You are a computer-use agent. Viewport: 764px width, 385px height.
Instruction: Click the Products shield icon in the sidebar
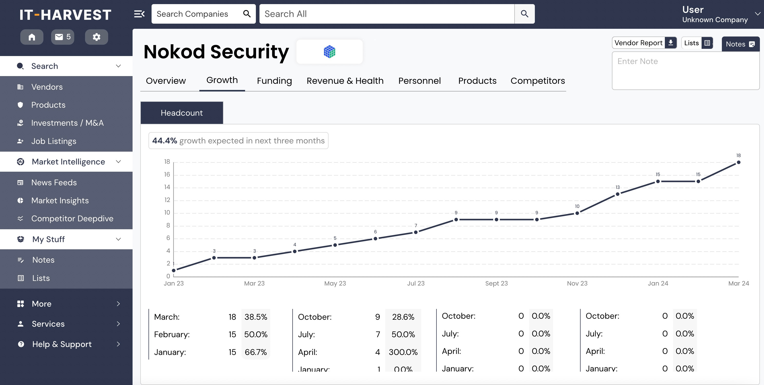point(20,105)
